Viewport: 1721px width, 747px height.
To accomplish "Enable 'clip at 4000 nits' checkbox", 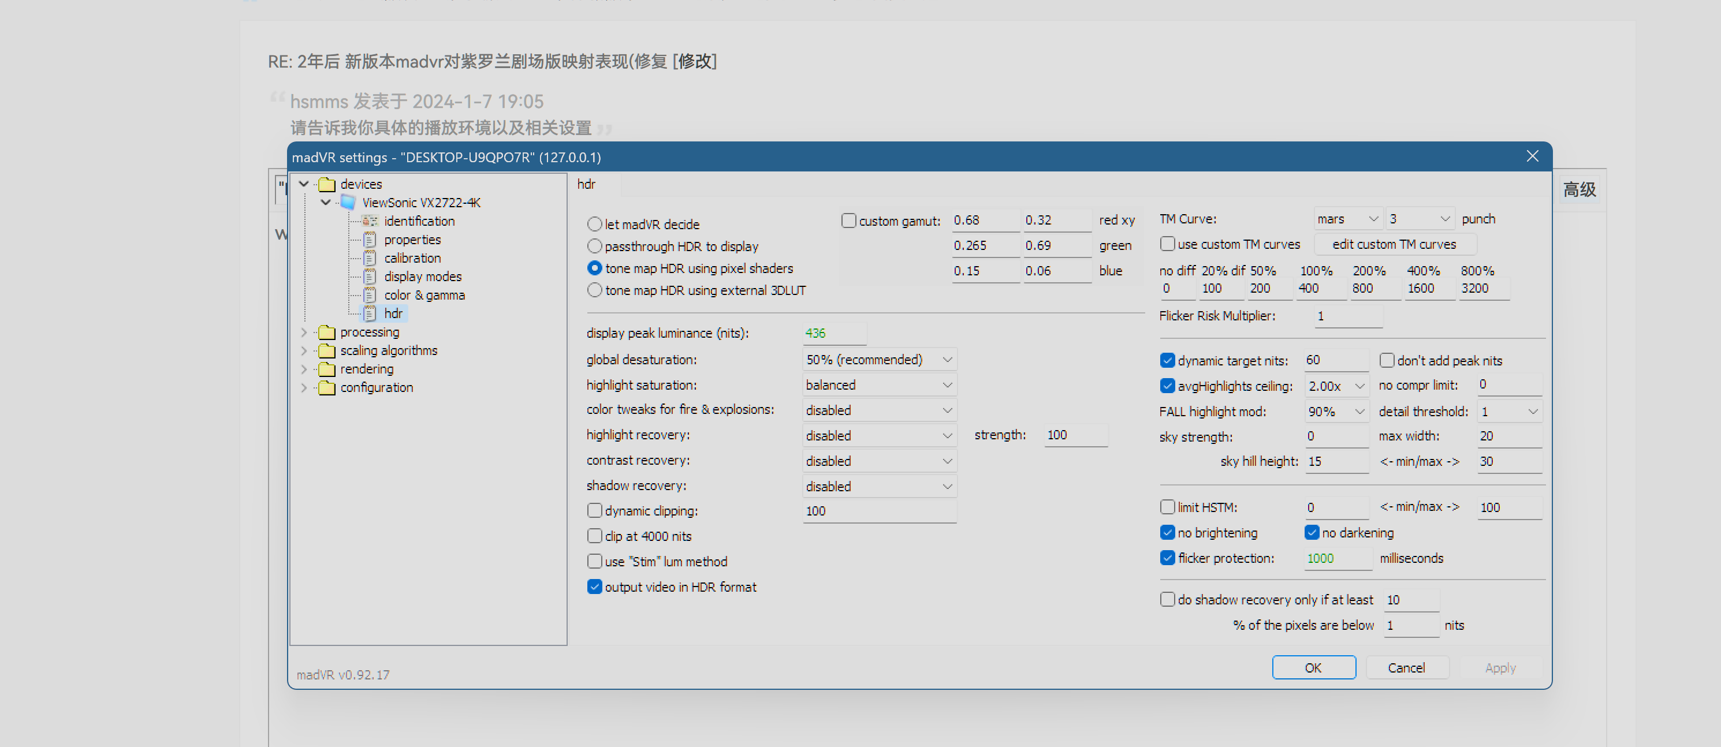I will (x=595, y=536).
